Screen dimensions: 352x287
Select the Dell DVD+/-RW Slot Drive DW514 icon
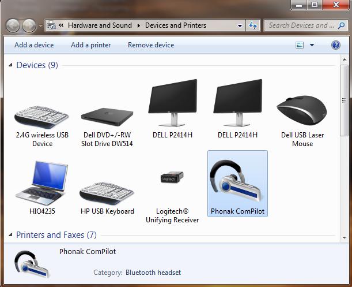(107, 117)
